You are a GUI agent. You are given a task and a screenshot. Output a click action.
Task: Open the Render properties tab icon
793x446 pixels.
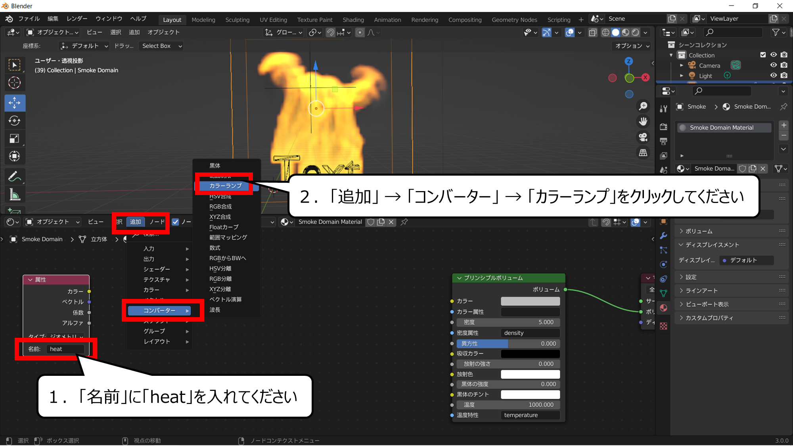663,127
